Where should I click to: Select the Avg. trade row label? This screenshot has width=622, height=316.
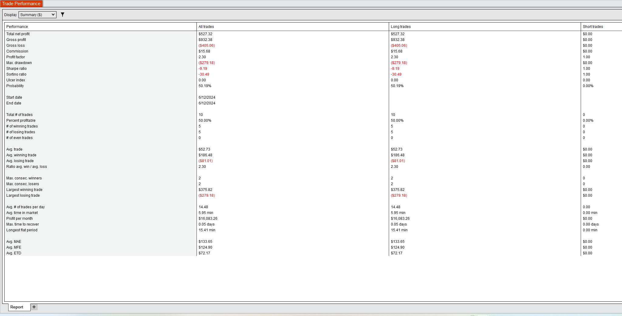[x=14, y=149]
